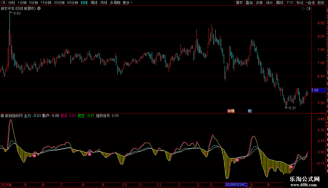Toggle the side panel icon beside the diamond
This screenshot has height=188, width=328.
309,9
